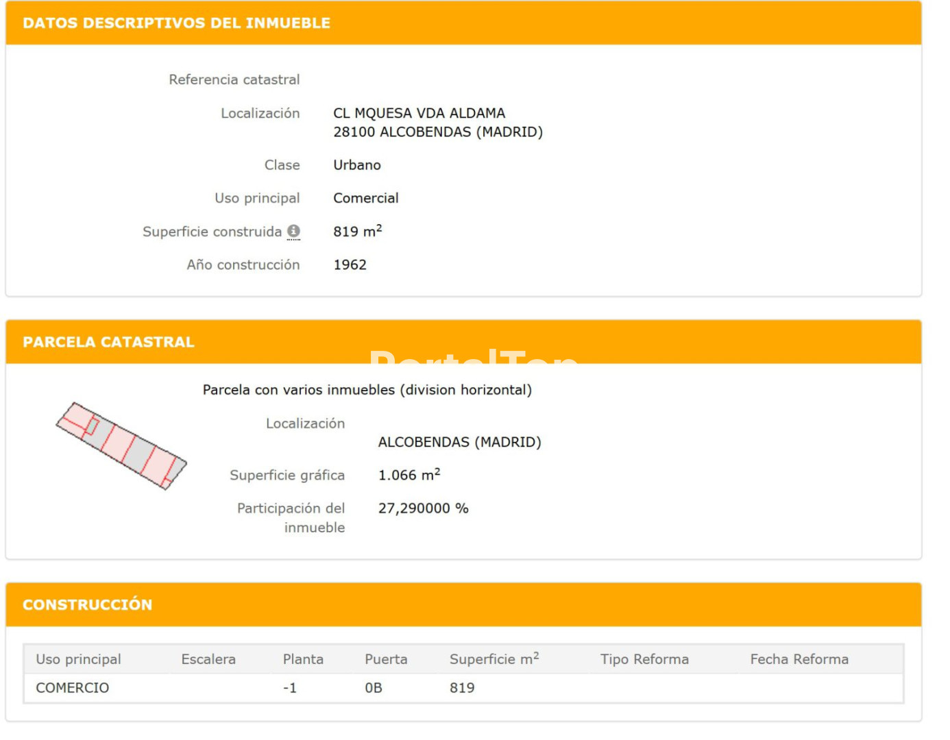Select the Puerta column header

[x=386, y=659]
